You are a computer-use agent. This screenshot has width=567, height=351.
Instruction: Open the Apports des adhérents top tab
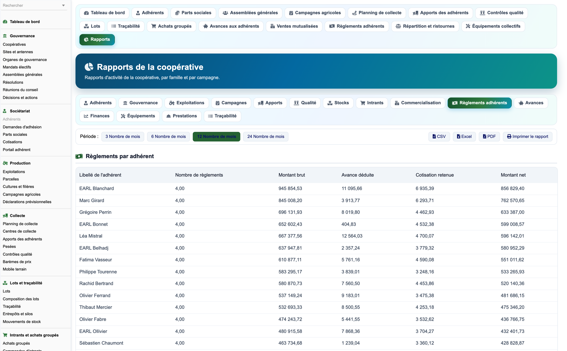[441, 13]
